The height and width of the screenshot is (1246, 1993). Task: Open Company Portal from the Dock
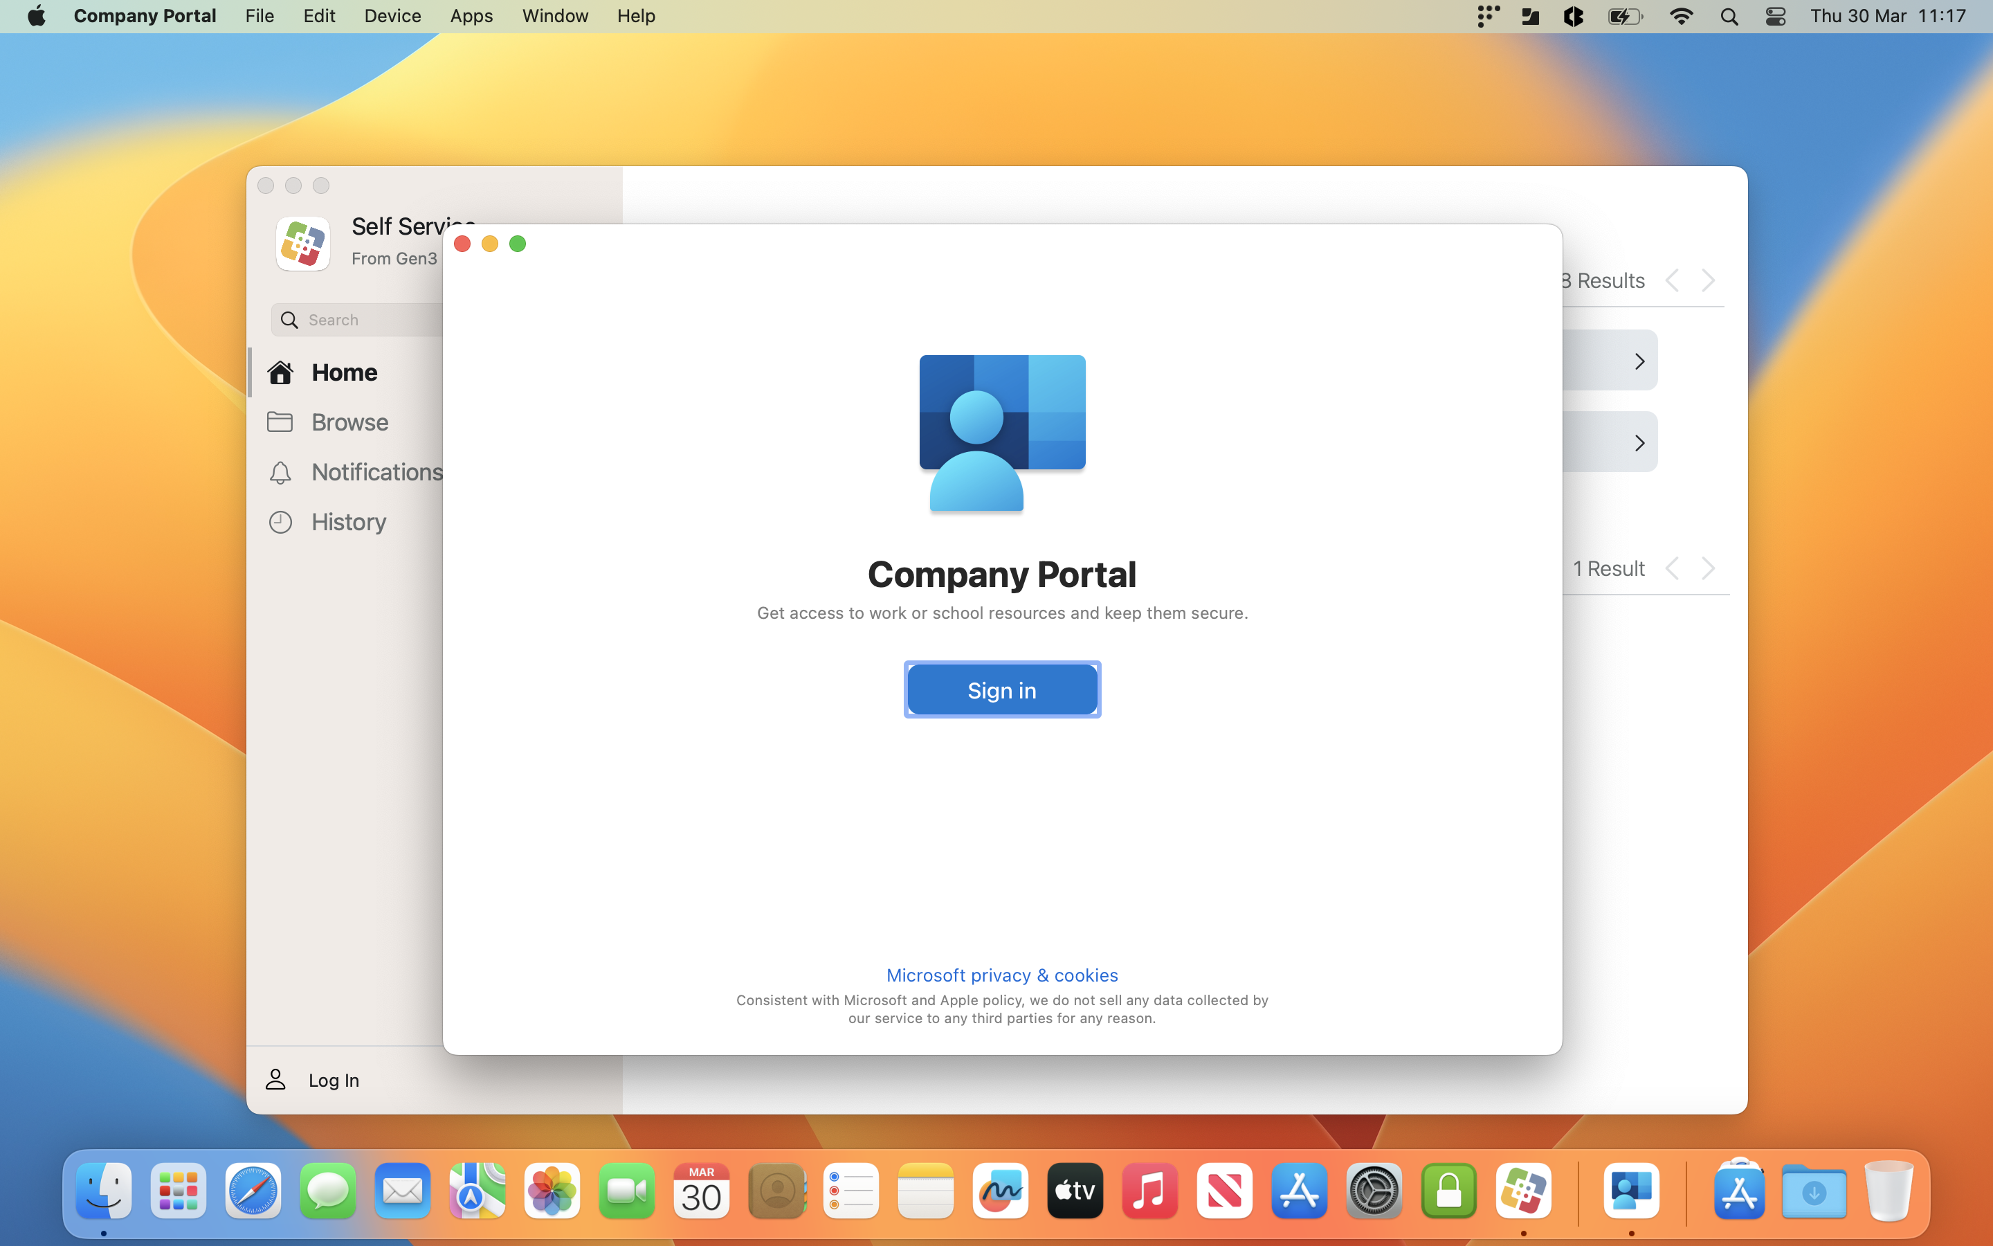click(x=1632, y=1191)
